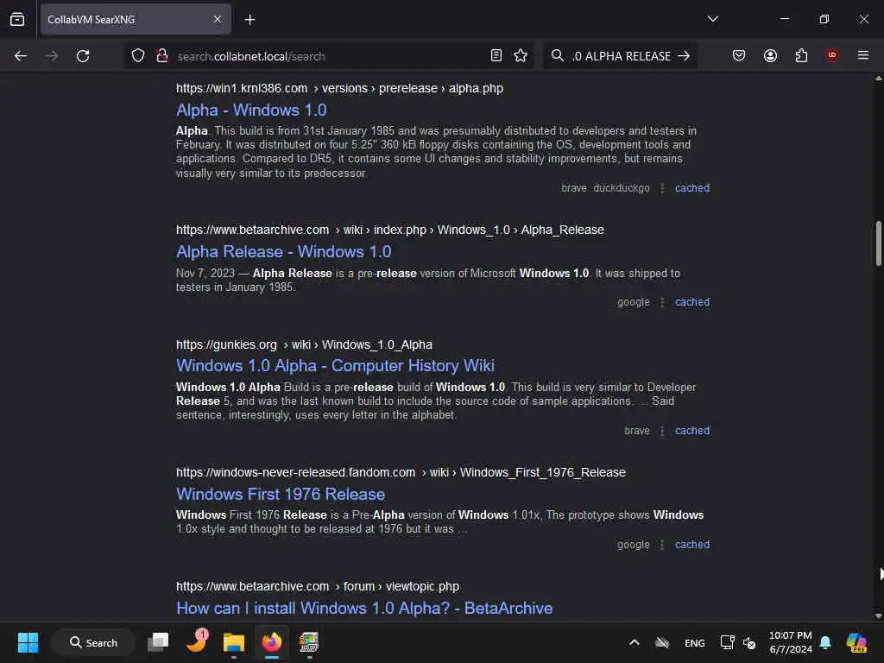Bookmark this page with star icon
The height and width of the screenshot is (663, 884).
pos(521,56)
